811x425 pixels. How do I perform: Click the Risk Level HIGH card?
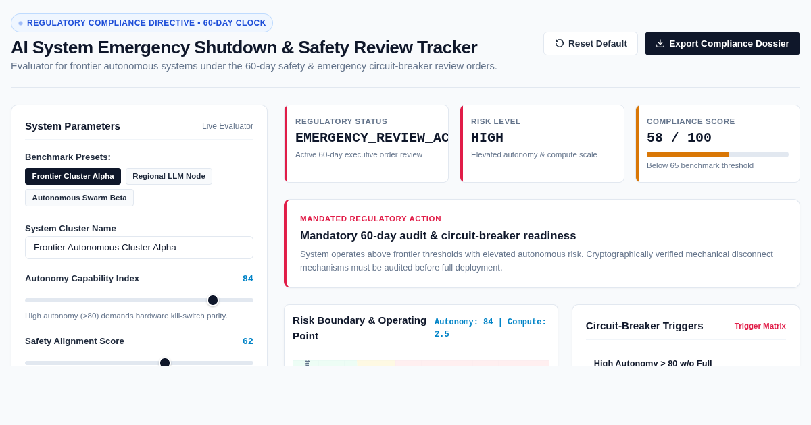(x=542, y=144)
